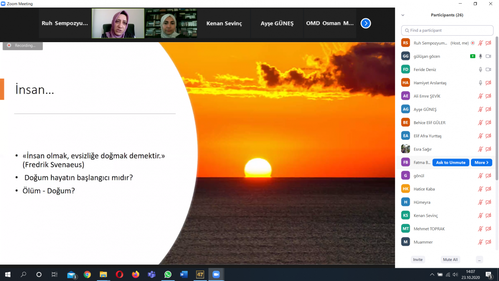Image resolution: width=499 pixels, height=281 pixels.
Task: Open Opera from the taskbar
Action: coord(120,275)
